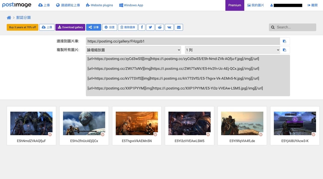Open the 論壇縮放圖 embed format dropdown
This screenshot has height=179, width=323.
(x=133, y=50)
